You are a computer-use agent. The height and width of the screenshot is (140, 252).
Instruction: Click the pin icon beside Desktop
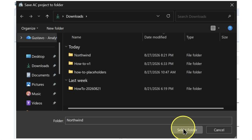coord(54,56)
